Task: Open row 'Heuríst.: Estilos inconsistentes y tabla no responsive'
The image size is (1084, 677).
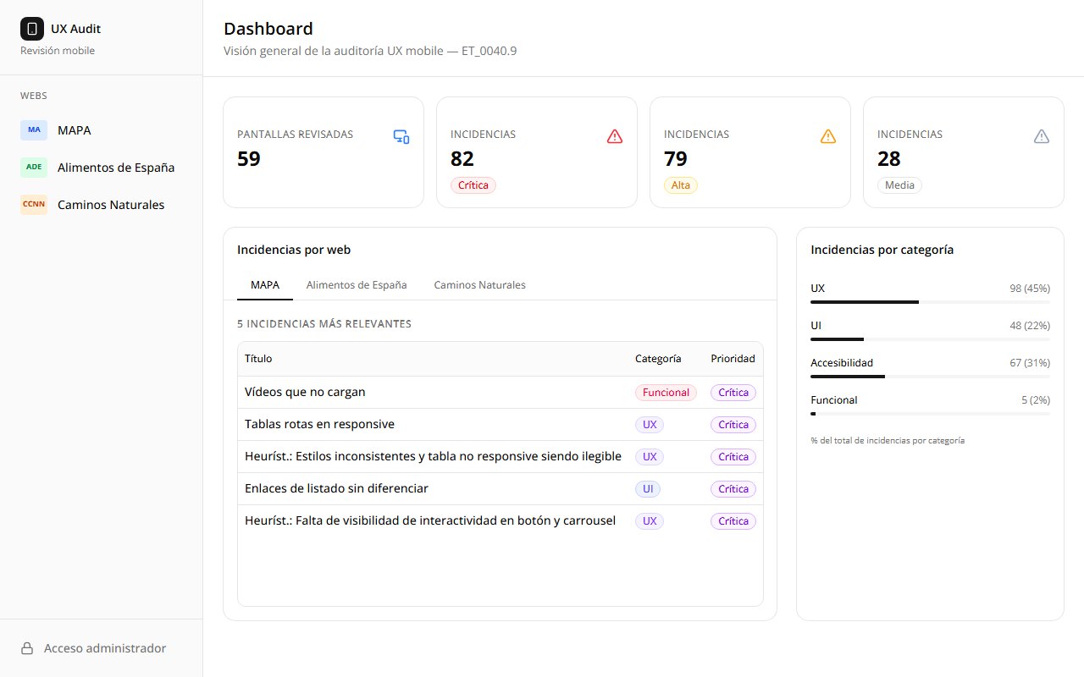Action: pyautogui.click(x=501, y=457)
